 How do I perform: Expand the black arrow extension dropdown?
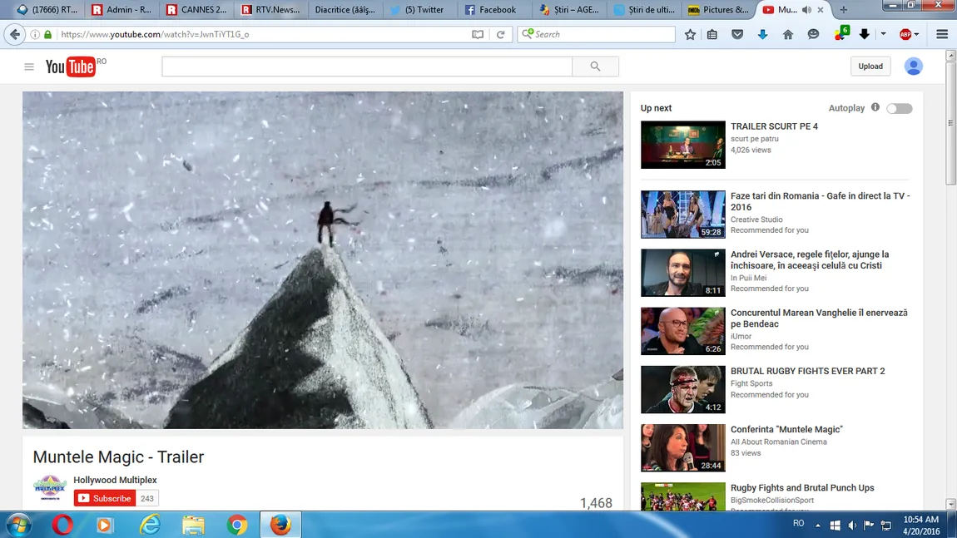pos(883,34)
